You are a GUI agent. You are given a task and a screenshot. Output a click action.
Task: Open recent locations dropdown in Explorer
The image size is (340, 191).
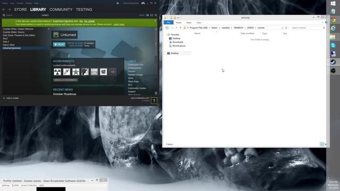coord(176,28)
